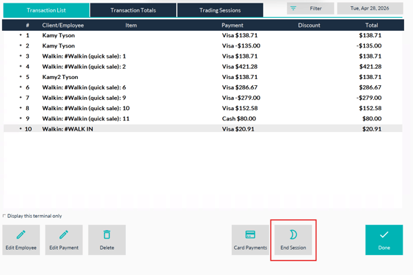Screen dimensions: 413x275
Task: Click the Edit Employee pencil icon
Action: coord(21,234)
